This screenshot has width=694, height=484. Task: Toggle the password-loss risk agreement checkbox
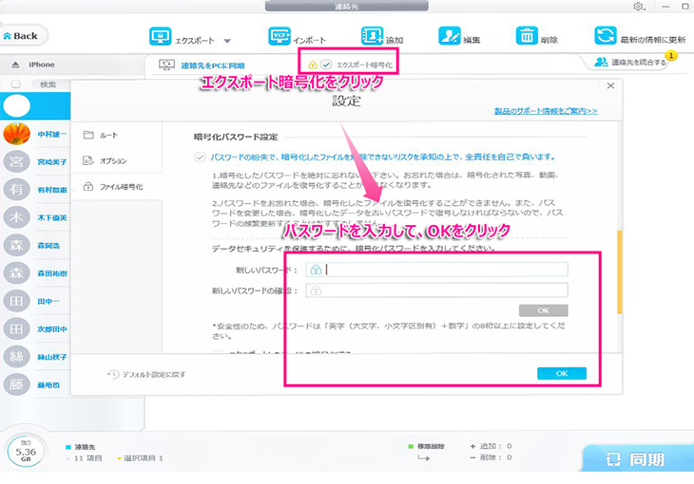click(x=198, y=157)
